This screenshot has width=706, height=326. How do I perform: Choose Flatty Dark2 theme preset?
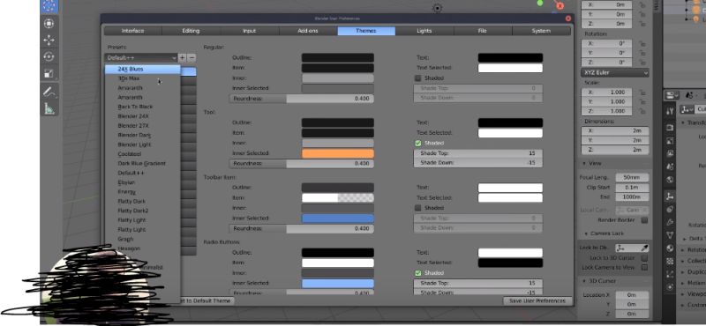143,211
